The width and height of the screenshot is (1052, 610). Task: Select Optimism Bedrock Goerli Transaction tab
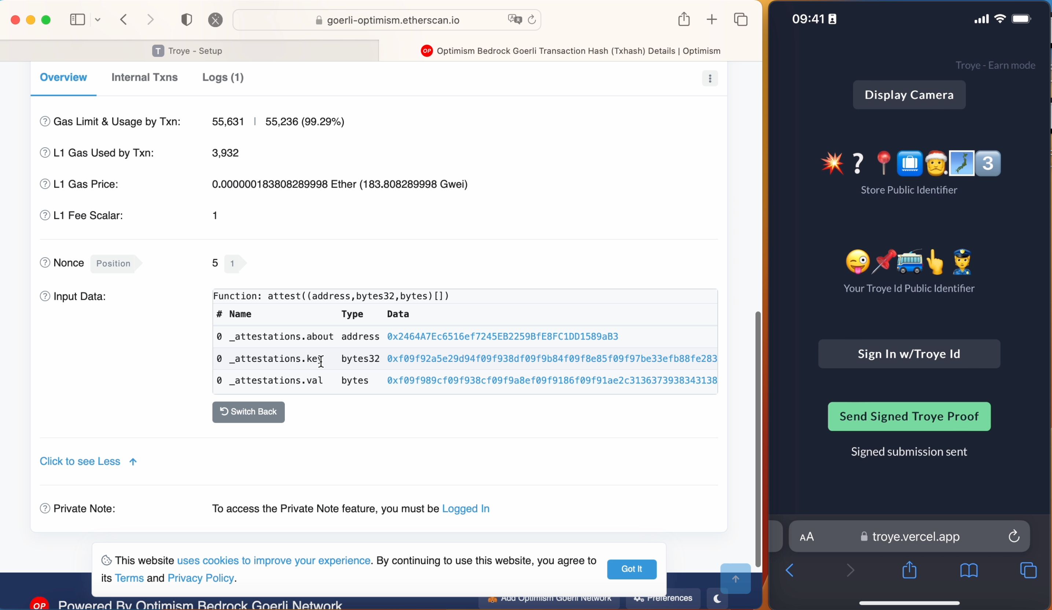[x=571, y=51]
